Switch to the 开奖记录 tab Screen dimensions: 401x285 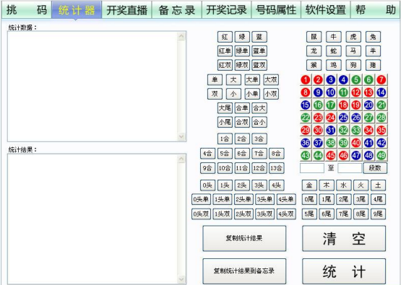coord(226,9)
